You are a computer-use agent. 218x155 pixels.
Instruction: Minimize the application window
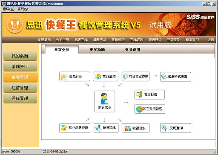pyautogui.click(x=204, y=4)
